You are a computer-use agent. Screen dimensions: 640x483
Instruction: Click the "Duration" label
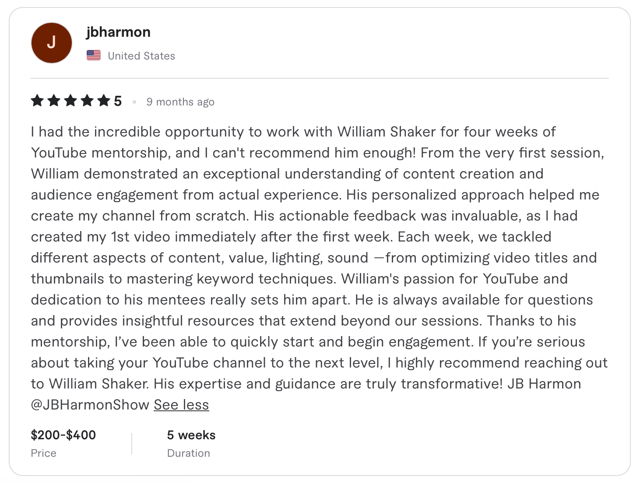click(x=189, y=453)
